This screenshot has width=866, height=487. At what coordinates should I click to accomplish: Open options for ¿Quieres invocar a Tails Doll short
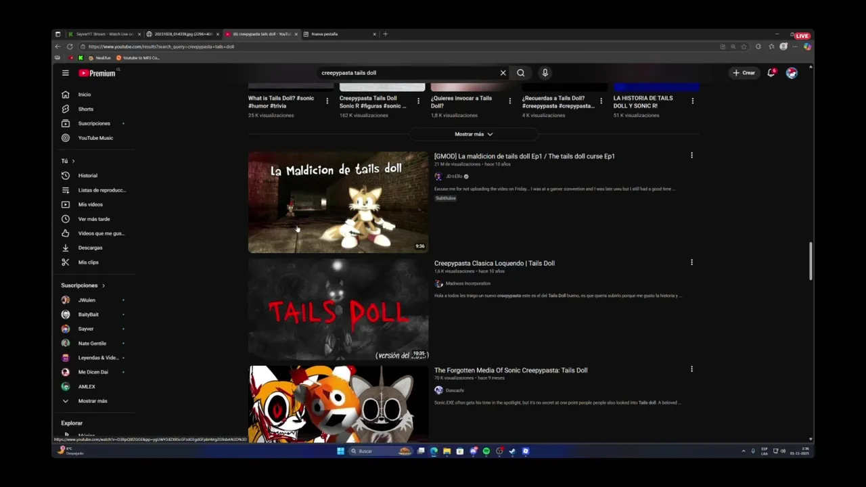[509, 101]
